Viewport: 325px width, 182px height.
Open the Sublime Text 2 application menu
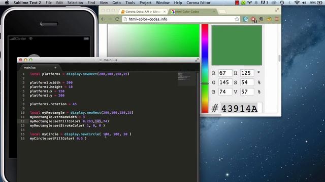[x=27, y=3]
